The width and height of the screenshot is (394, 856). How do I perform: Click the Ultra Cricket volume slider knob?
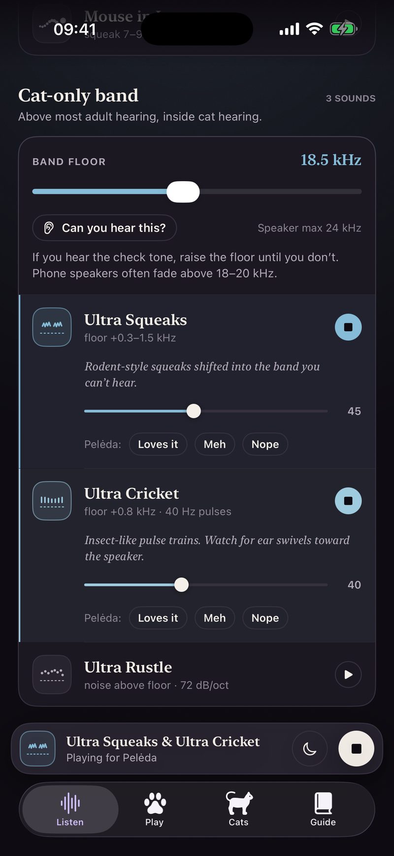(182, 585)
